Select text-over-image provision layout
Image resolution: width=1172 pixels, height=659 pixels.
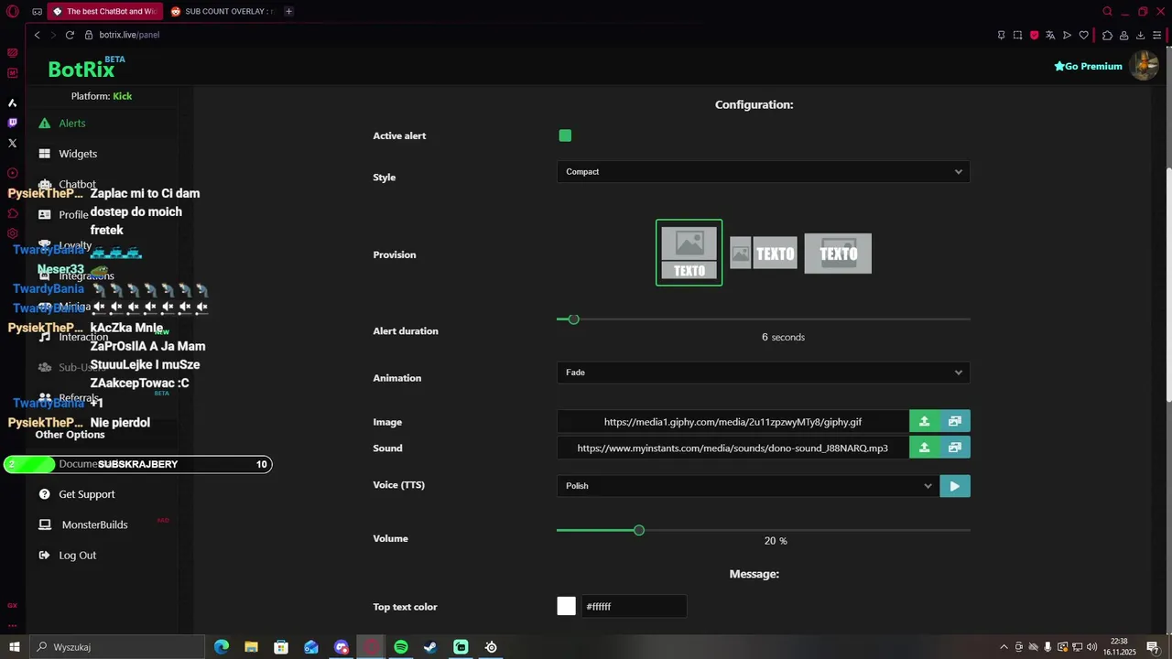coord(838,254)
